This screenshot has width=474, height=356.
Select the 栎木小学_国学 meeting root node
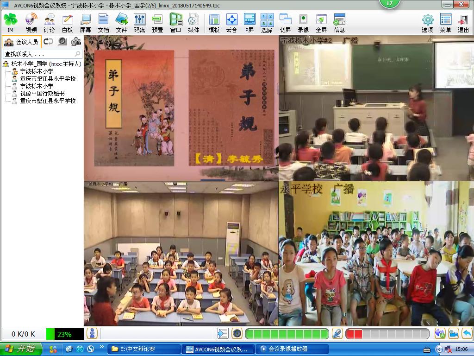(42, 64)
